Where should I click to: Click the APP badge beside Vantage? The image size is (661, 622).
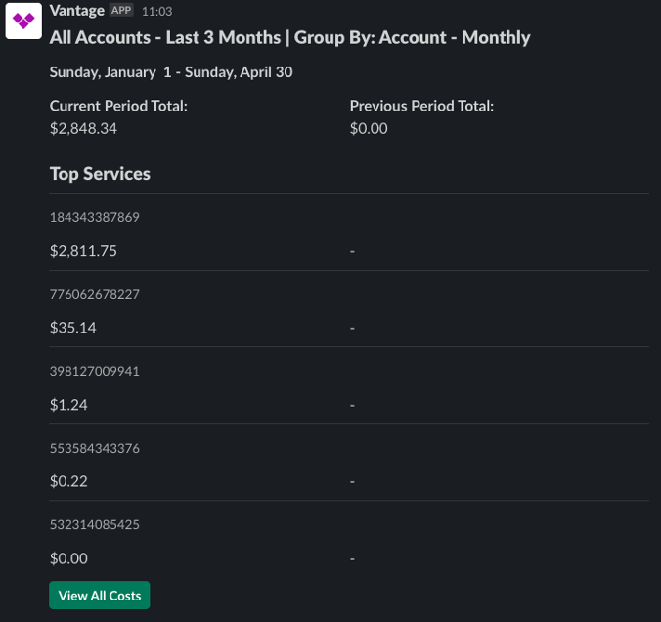121,10
